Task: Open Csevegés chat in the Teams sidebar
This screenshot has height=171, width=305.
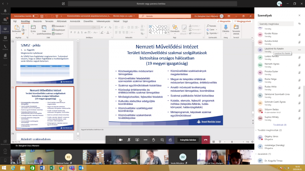Action: [x=5, y=21]
